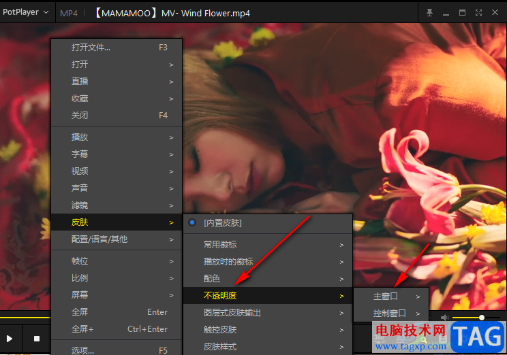Screen dimensions: 507x355
Task: Mute audio via the speaker icon
Action: 444,318
